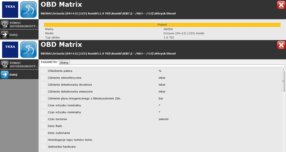Click 'mbar' unit of Ciśnienie doładowania docelowe
This screenshot has width=286, height=152.
(x=162, y=85)
